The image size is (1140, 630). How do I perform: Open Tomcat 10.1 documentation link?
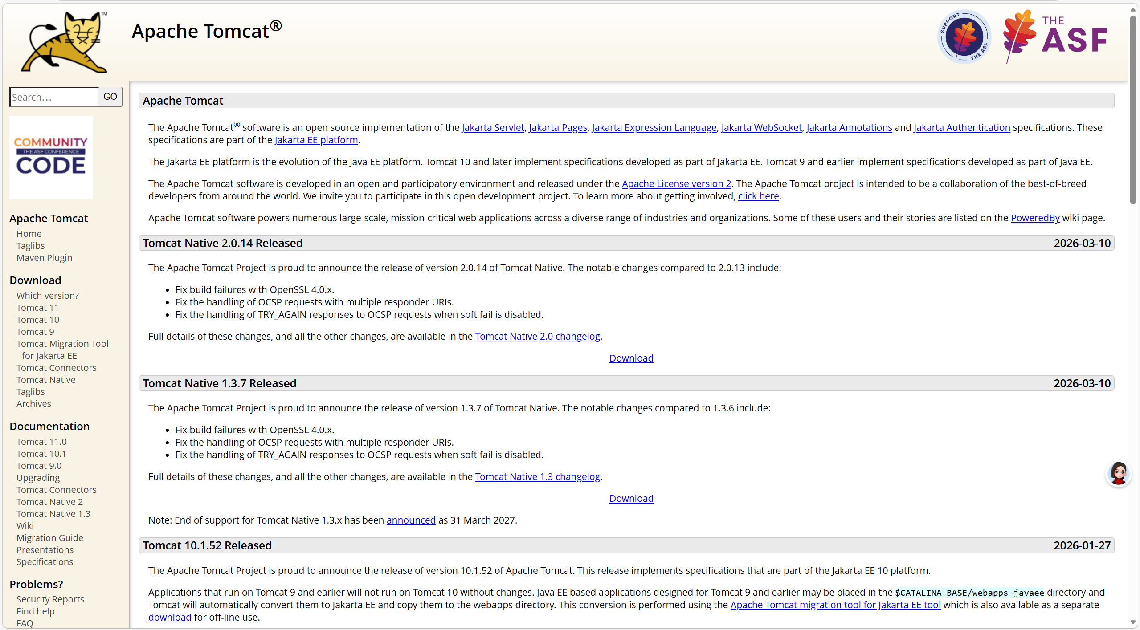[x=41, y=454]
